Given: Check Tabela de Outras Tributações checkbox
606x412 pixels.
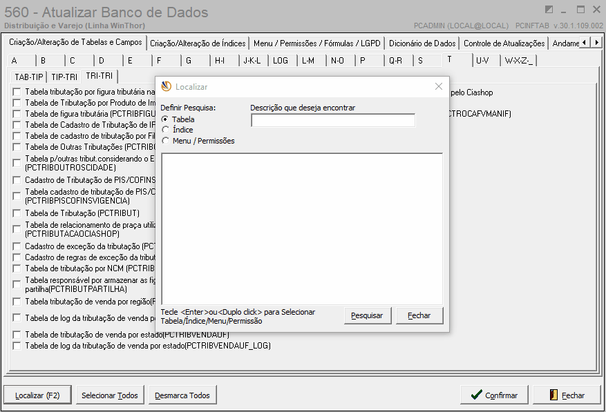Looking at the screenshot, I should (17, 147).
